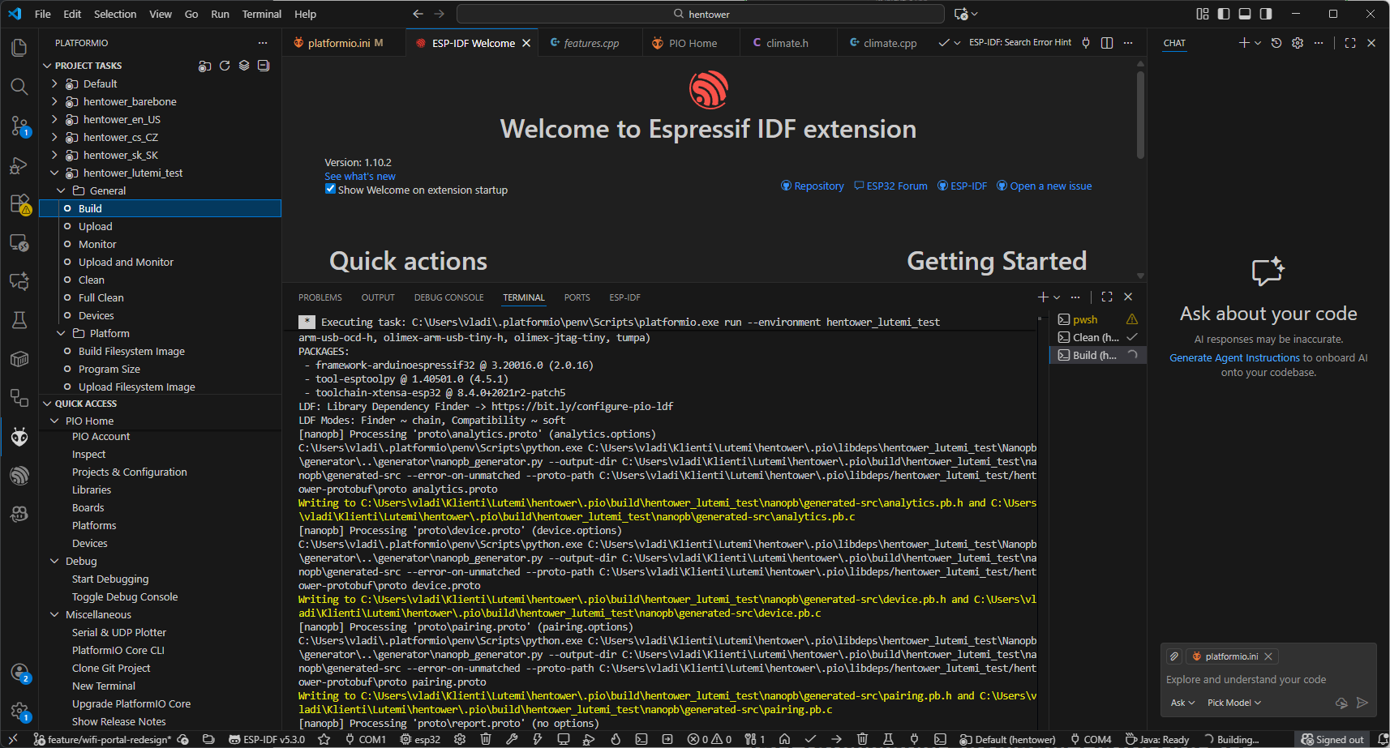Open the Terminal menu

point(261,14)
